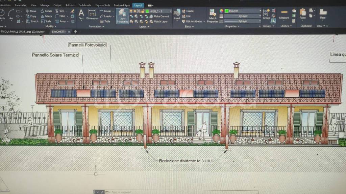Click the Insert block icon
This screenshot has width=346, height=194.
click(x=177, y=14)
